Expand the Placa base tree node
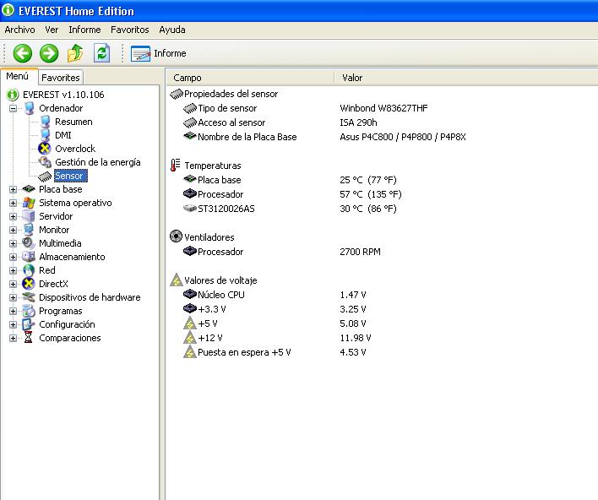This screenshot has width=598, height=500. (13, 189)
